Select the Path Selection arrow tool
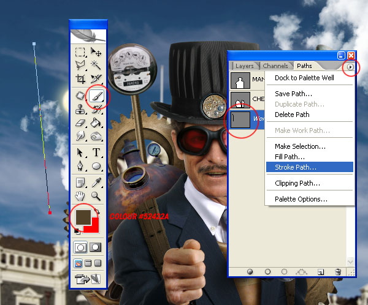 point(80,152)
